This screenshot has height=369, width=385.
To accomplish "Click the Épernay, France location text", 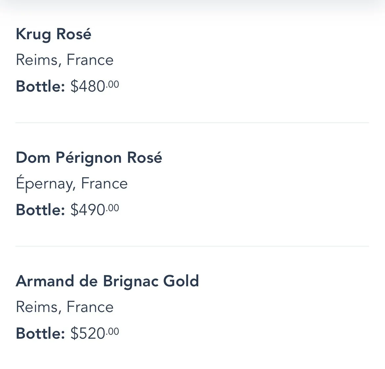I will (x=71, y=184).
